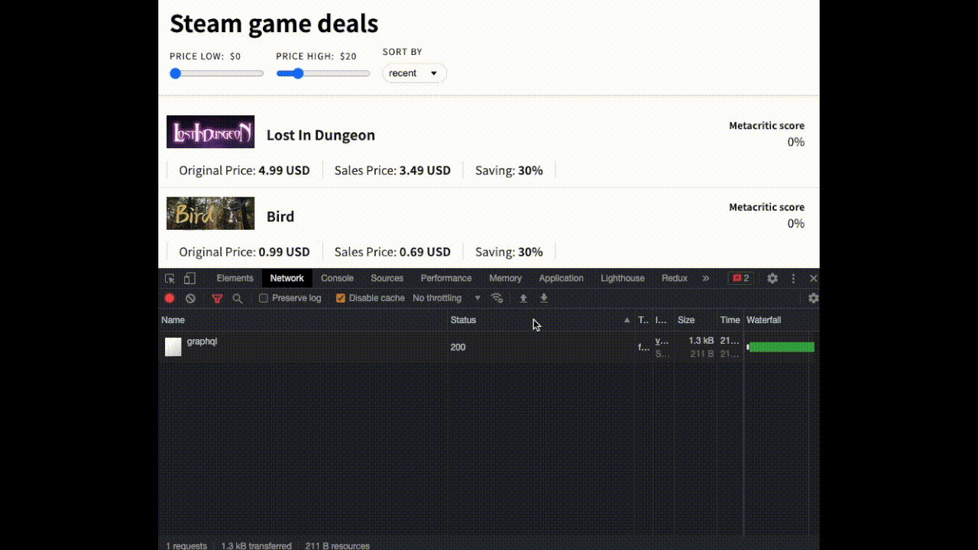Click the Lost In Dungeon thumbnail
This screenshot has height=550, width=978.
[x=210, y=132]
